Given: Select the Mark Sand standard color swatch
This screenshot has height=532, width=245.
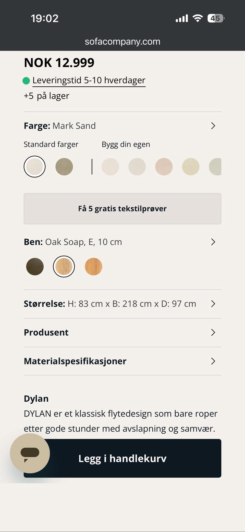Looking at the screenshot, I should coord(35,167).
